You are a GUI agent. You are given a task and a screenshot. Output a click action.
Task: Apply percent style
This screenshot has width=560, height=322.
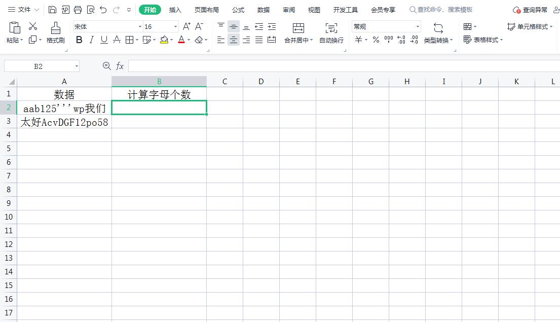coord(376,40)
